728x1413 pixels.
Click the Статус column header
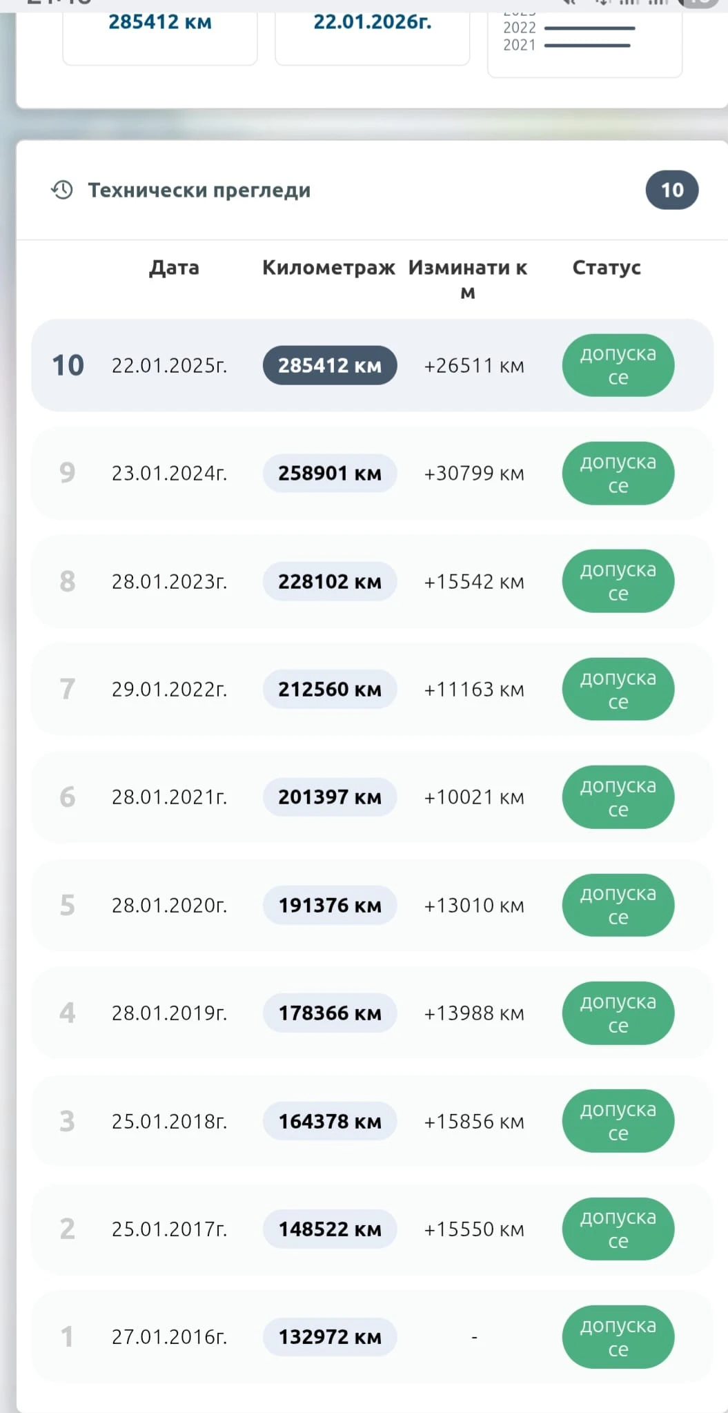[607, 268]
